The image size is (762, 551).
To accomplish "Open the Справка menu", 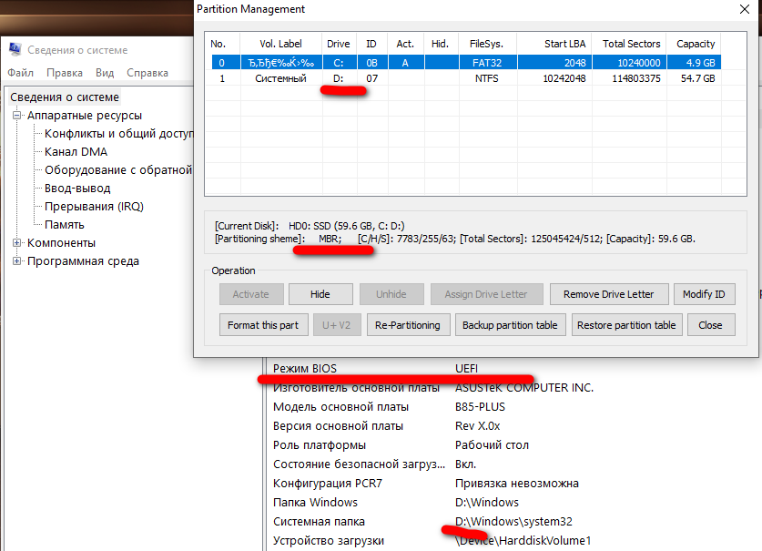I will [x=147, y=73].
